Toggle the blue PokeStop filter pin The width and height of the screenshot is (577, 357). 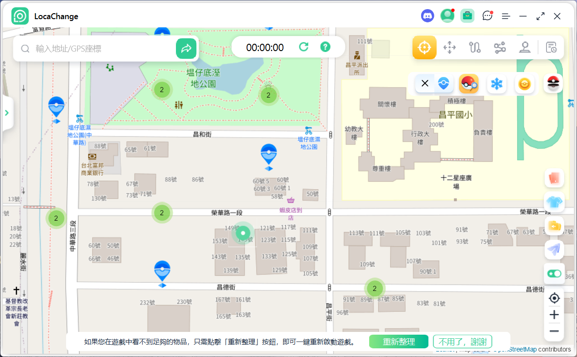[x=443, y=83]
